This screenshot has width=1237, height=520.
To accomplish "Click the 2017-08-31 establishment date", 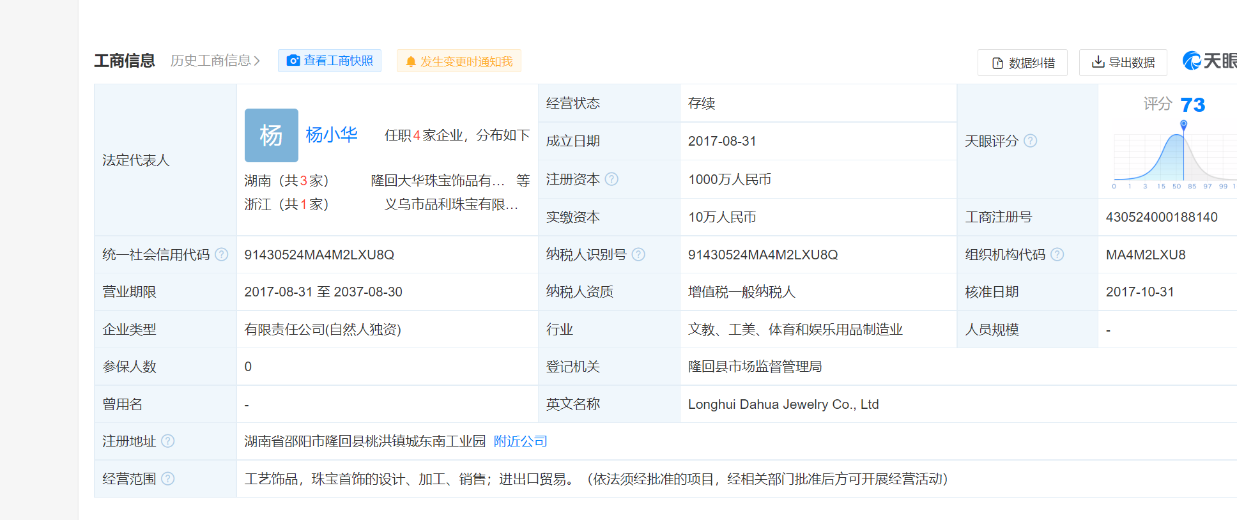I will (x=722, y=141).
